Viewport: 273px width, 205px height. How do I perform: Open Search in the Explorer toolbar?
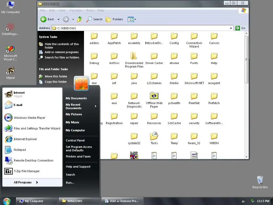point(94,19)
